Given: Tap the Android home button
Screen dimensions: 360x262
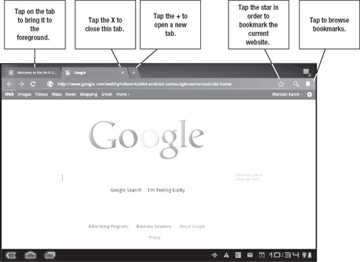Looking at the screenshot, I should (x=30, y=255).
